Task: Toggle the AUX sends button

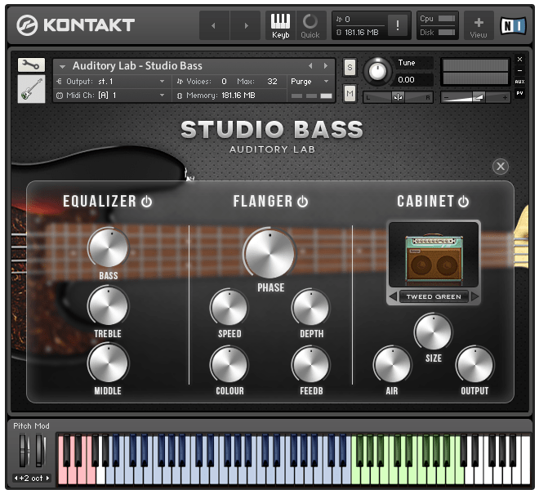Action: click(519, 82)
